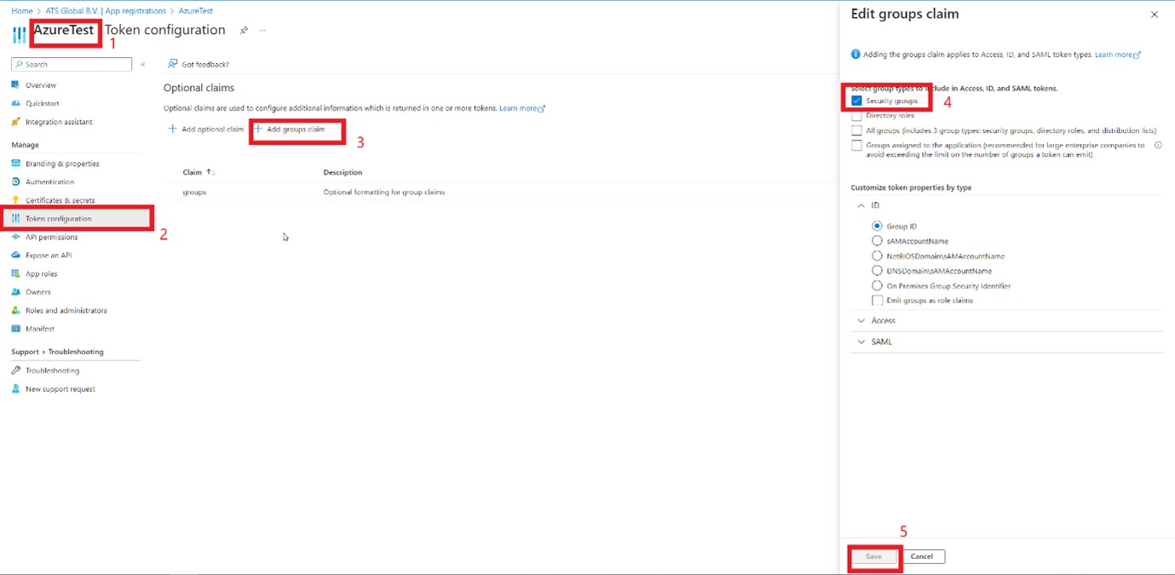Expand the Access token section

click(x=861, y=321)
